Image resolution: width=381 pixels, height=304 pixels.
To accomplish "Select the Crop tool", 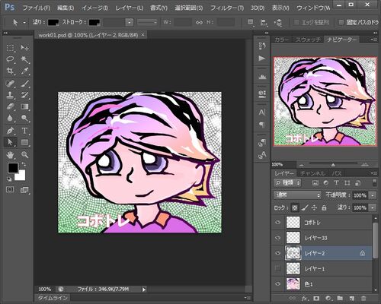I will coord(10,71).
